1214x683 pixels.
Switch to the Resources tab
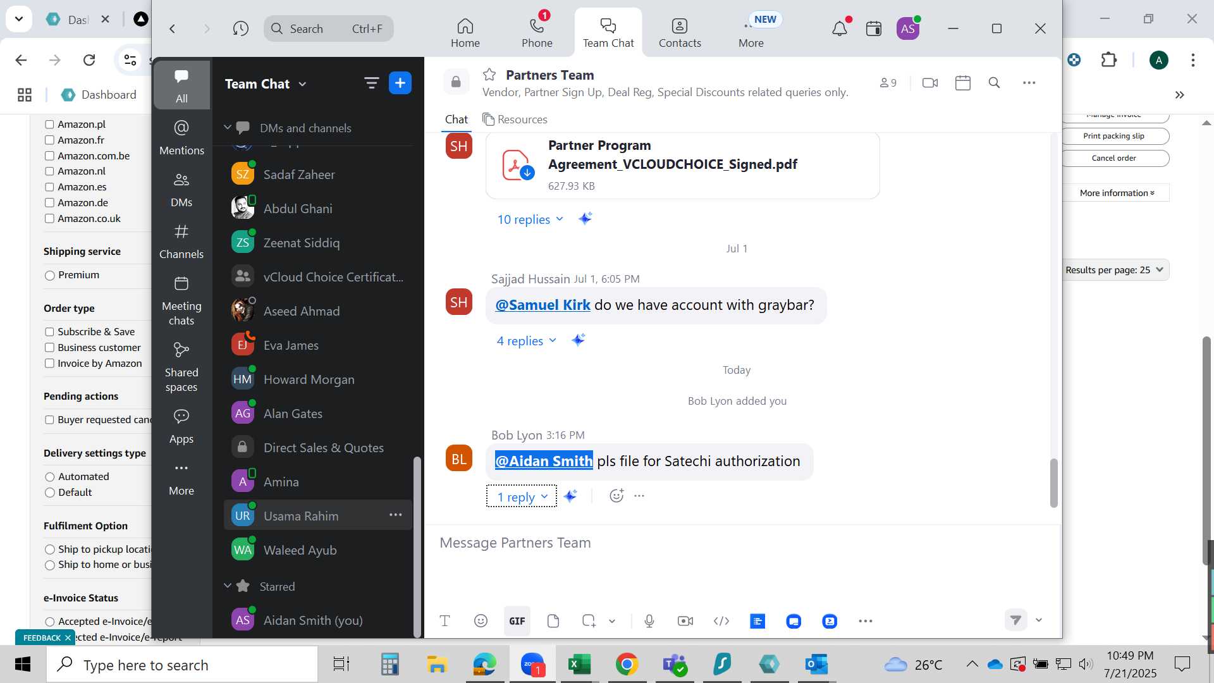pyautogui.click(x=515, y=120)
